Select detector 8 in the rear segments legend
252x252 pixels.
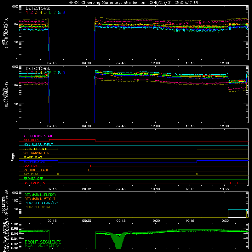pos(59,73)
